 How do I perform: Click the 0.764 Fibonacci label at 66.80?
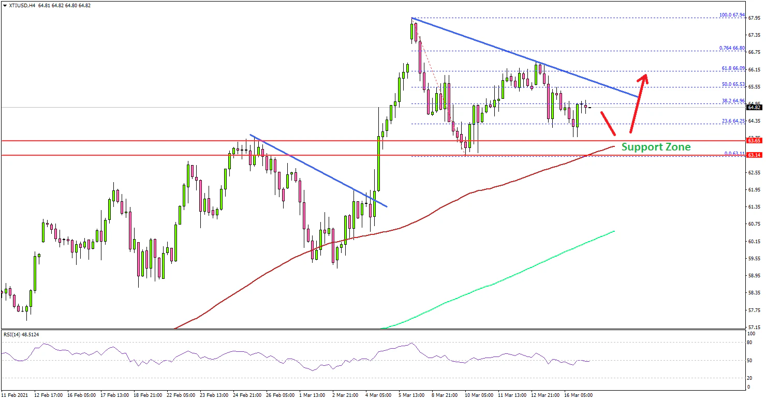(x=731, y=48)
